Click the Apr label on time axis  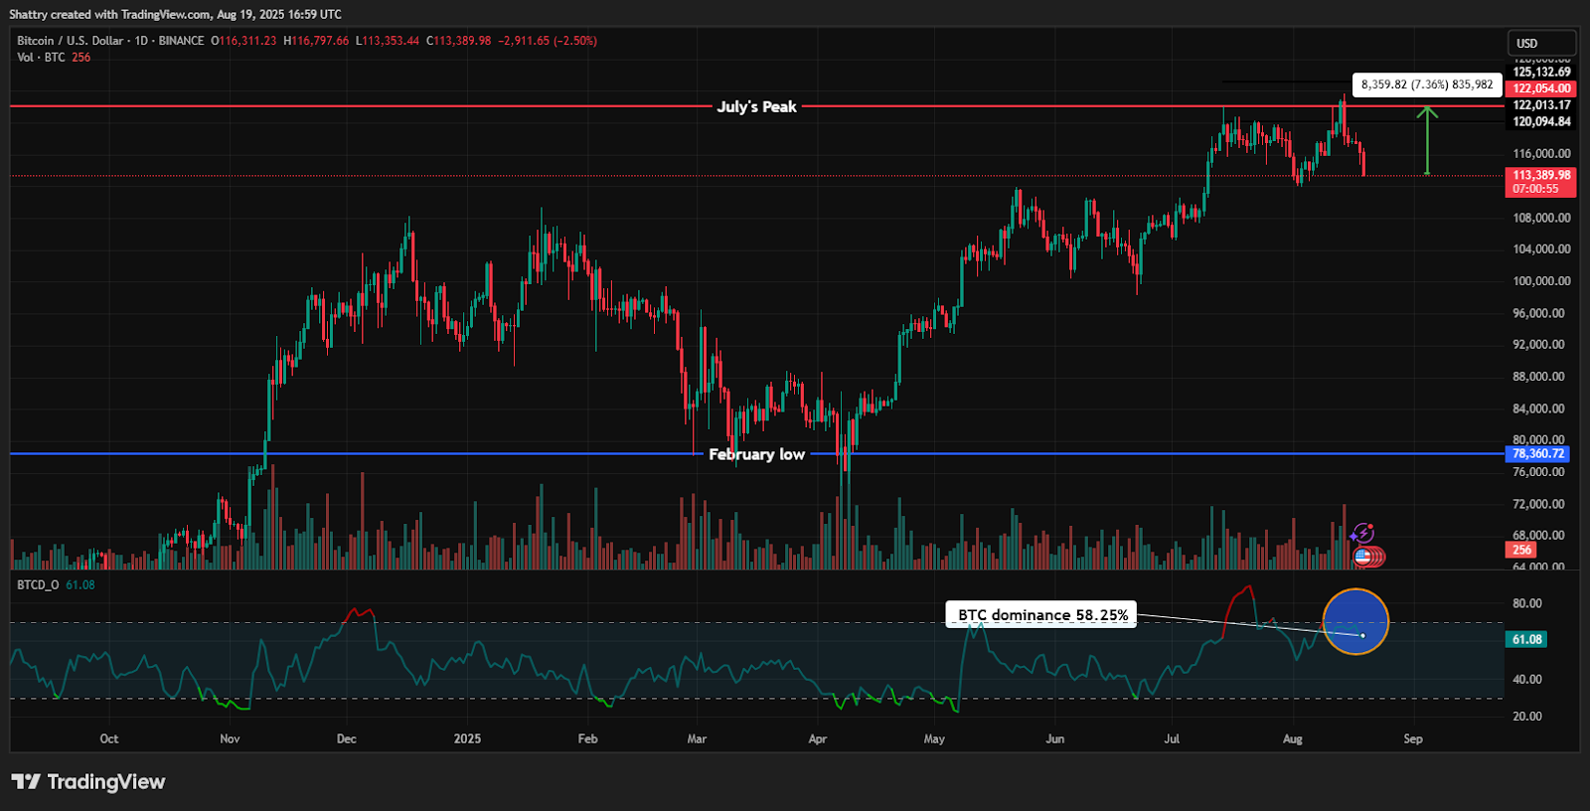tap(818, 738)
